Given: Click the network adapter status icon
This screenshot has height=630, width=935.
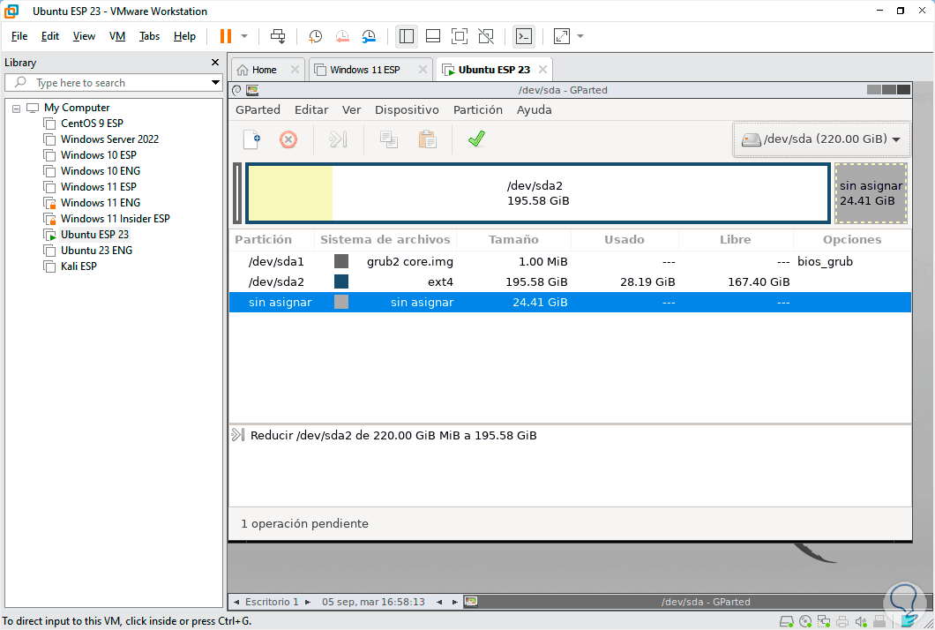Looking at the screenshot, I should coord(824,622).
